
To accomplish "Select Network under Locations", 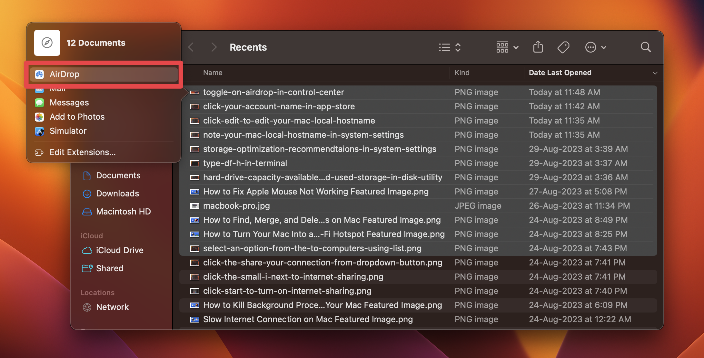I will coord(112,307).
